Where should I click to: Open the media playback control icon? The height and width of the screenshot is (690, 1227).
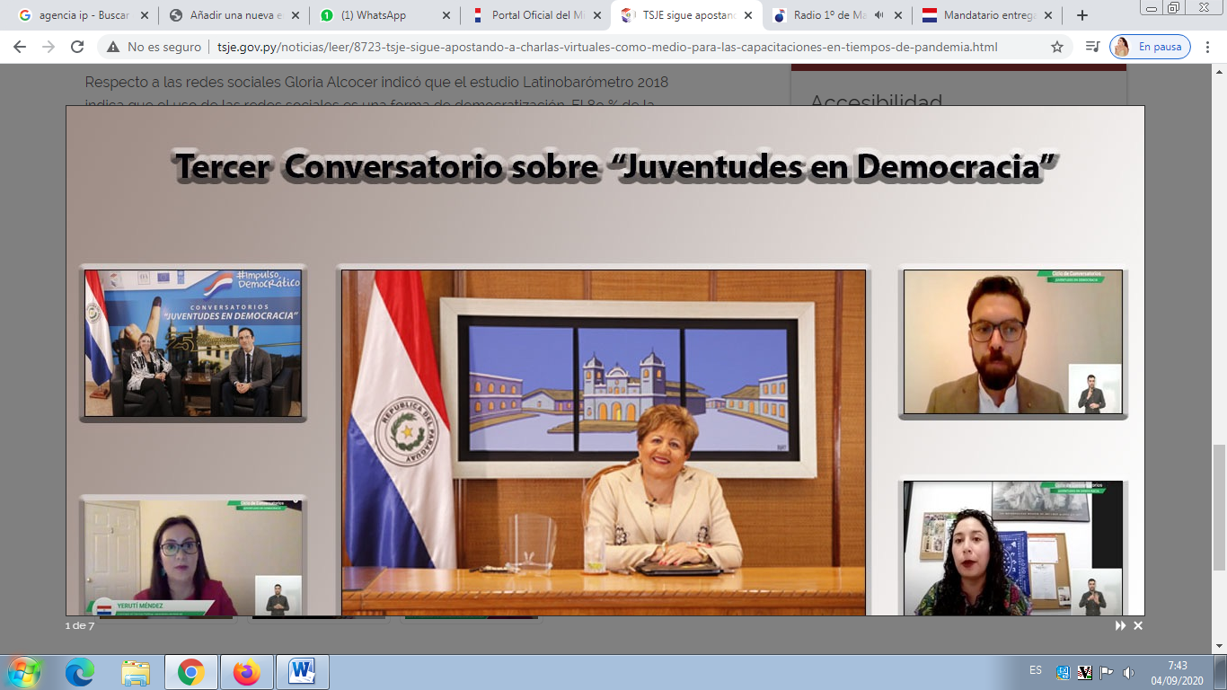point(1092,47)
